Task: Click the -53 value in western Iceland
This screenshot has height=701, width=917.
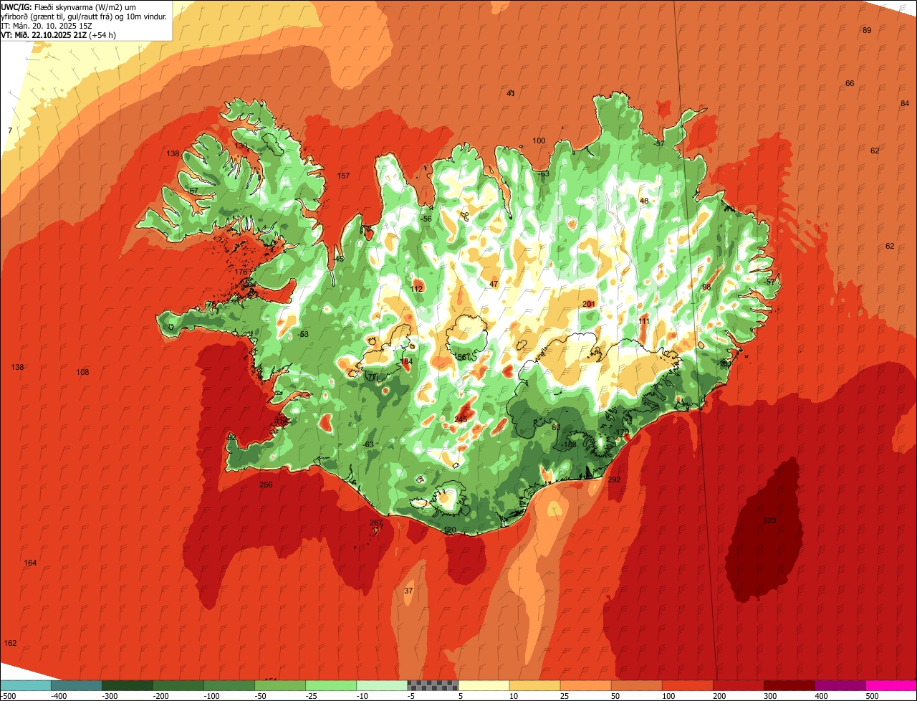Action: pos(302,334)
